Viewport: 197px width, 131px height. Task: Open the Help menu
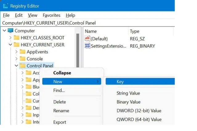(x=70, y=15)
